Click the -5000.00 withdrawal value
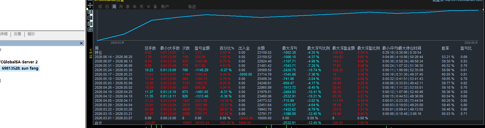The image size is (485, 128). point(245,74)
